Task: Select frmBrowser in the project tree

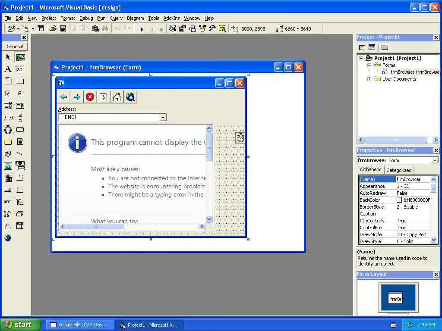Action: click(x=410, y=72)
